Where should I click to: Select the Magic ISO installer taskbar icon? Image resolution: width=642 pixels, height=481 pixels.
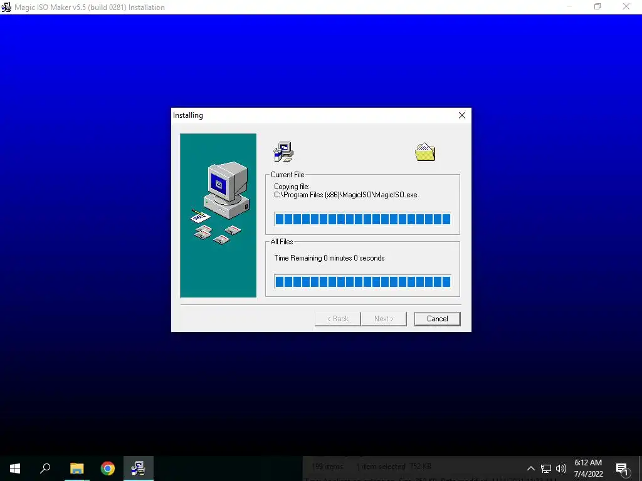(139, 468)
